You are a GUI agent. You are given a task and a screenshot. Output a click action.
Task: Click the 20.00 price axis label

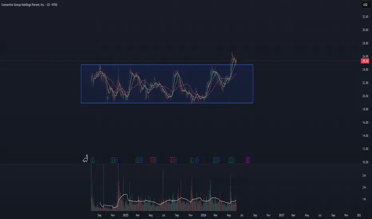[x=365, y=96]
